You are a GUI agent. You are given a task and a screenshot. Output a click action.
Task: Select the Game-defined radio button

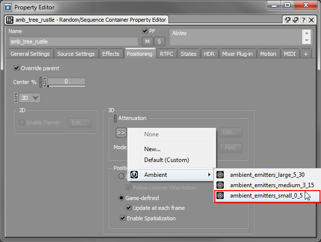pos(121,198)
